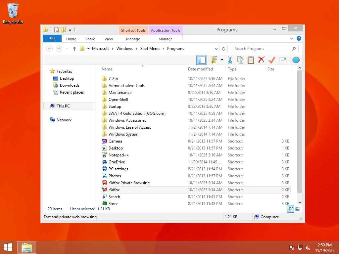Click the Windows breadcrumb segment
The height and width of the screenshot is (254, 339).
coord(124,49)
